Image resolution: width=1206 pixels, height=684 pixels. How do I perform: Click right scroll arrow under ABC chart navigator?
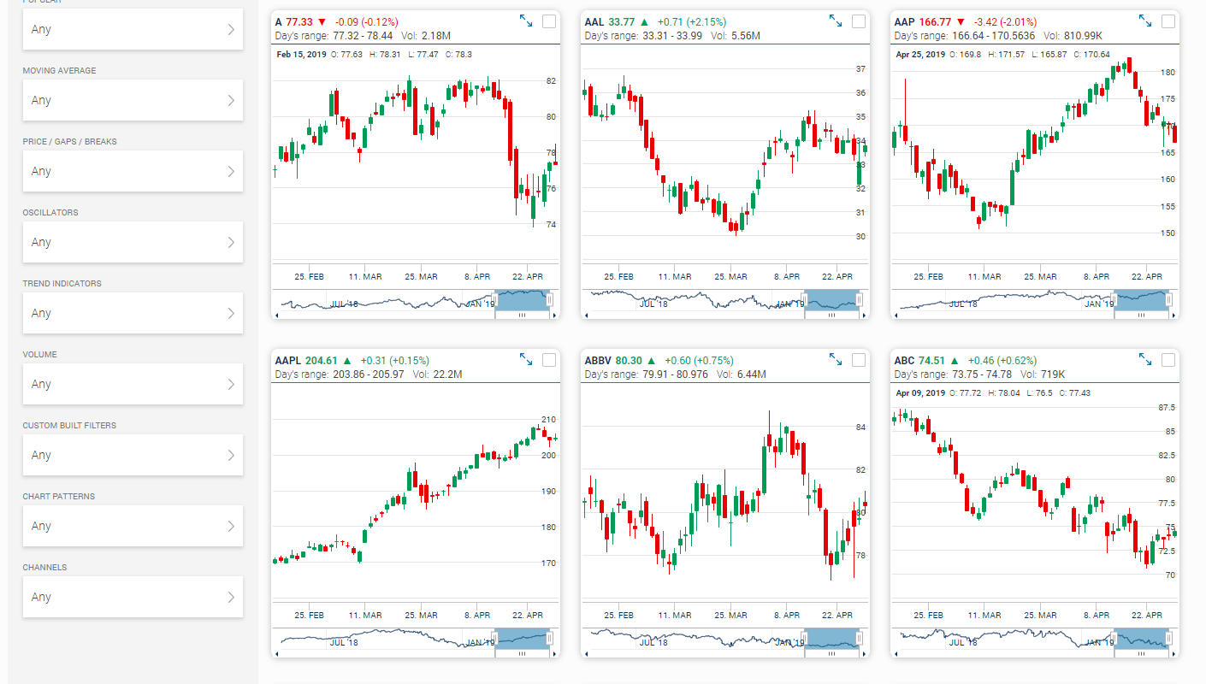point(1175,654)
